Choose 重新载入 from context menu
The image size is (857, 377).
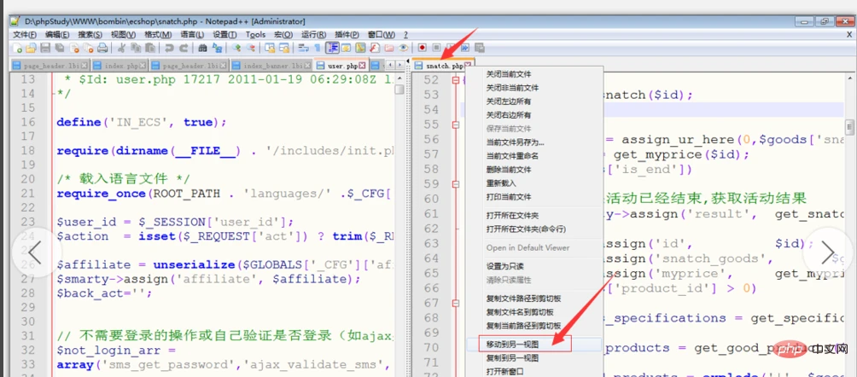(x=501, y=183)
